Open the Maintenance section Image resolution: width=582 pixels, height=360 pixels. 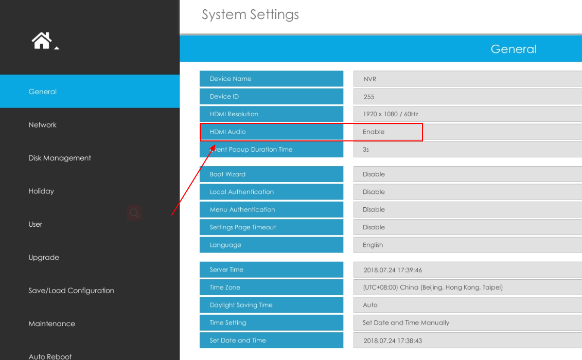pos(51,323)
